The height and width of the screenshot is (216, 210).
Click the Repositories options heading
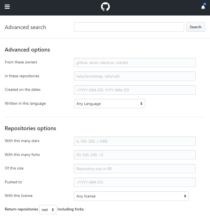click(30, 128)
